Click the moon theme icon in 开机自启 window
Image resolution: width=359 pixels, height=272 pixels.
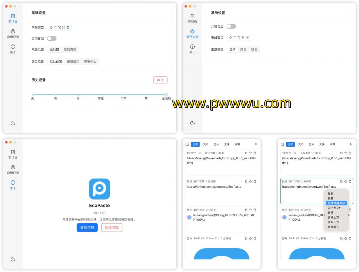(192, 123)
